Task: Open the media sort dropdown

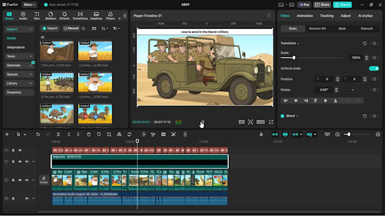Action: pyautogui.click(x=105, y=28)
